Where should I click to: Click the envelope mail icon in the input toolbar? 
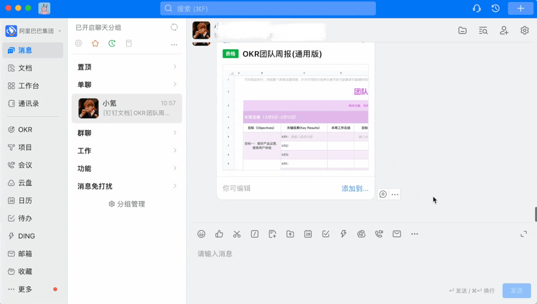click(397, 234)
